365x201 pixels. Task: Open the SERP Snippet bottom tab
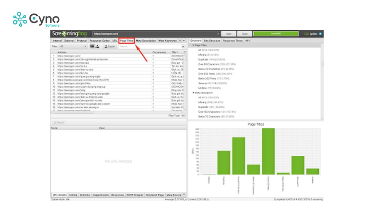136,195
